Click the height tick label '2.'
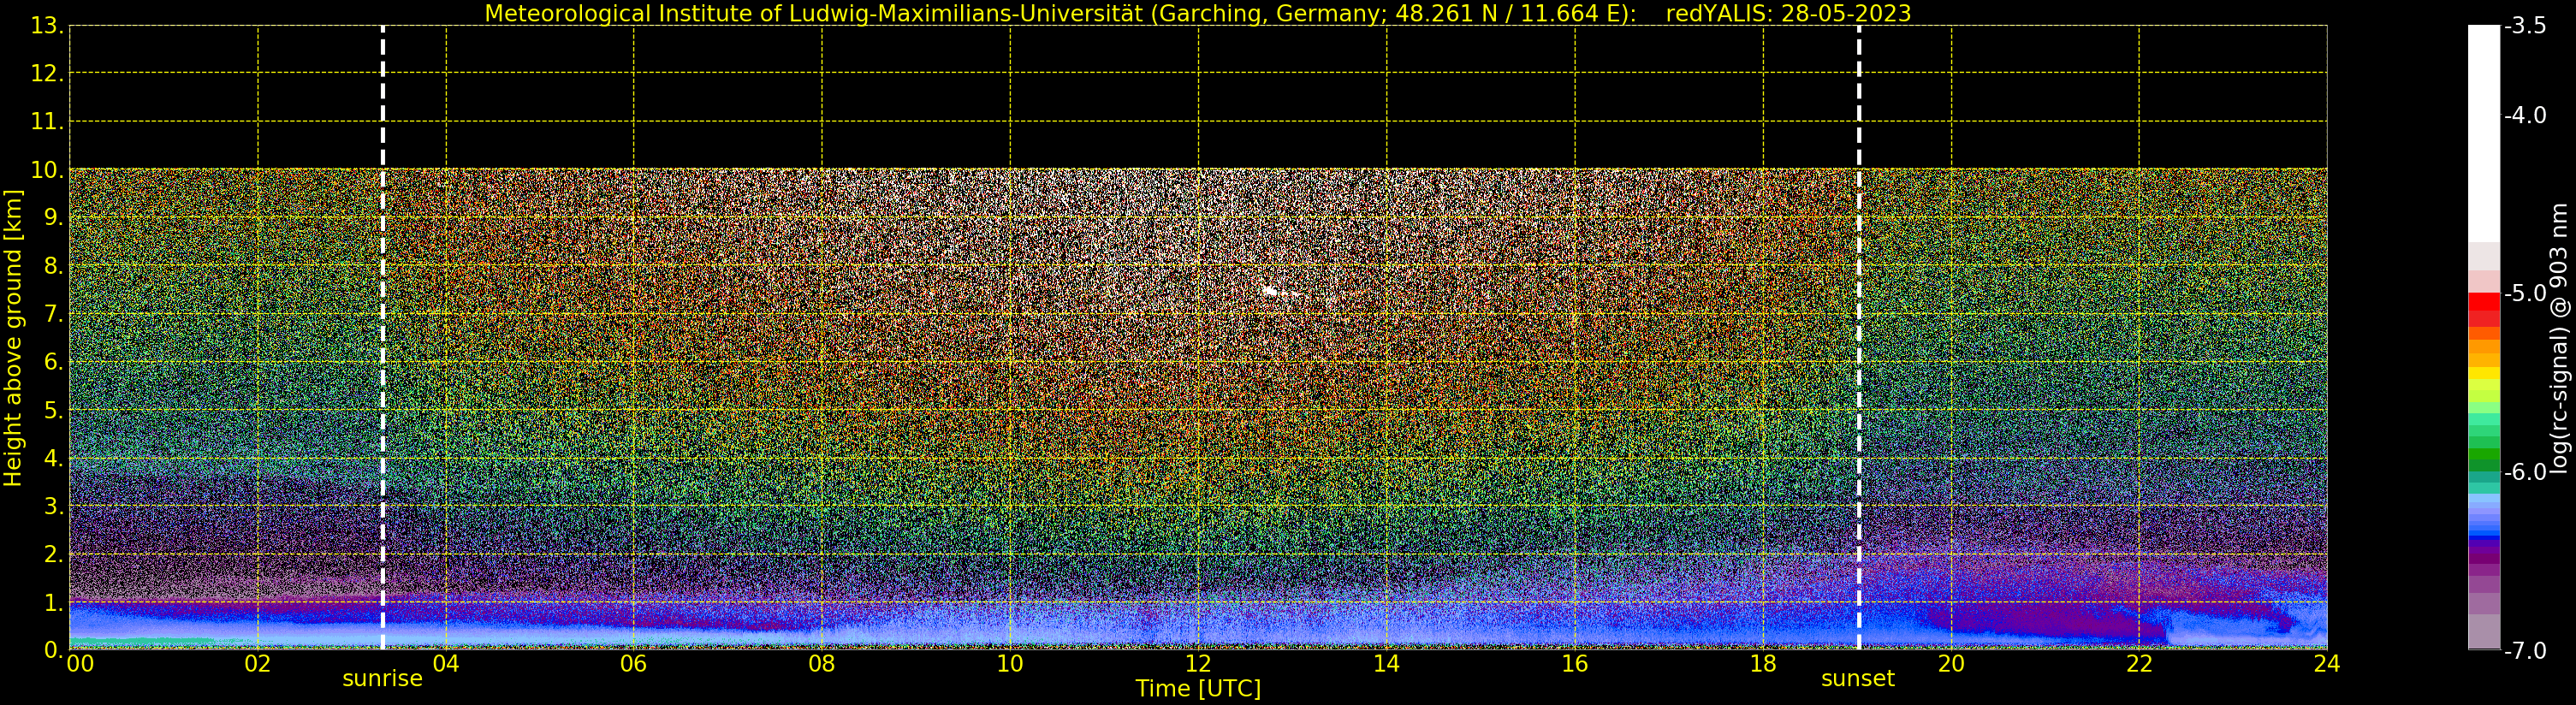The image size is (2576, 705). pos(54,554)
